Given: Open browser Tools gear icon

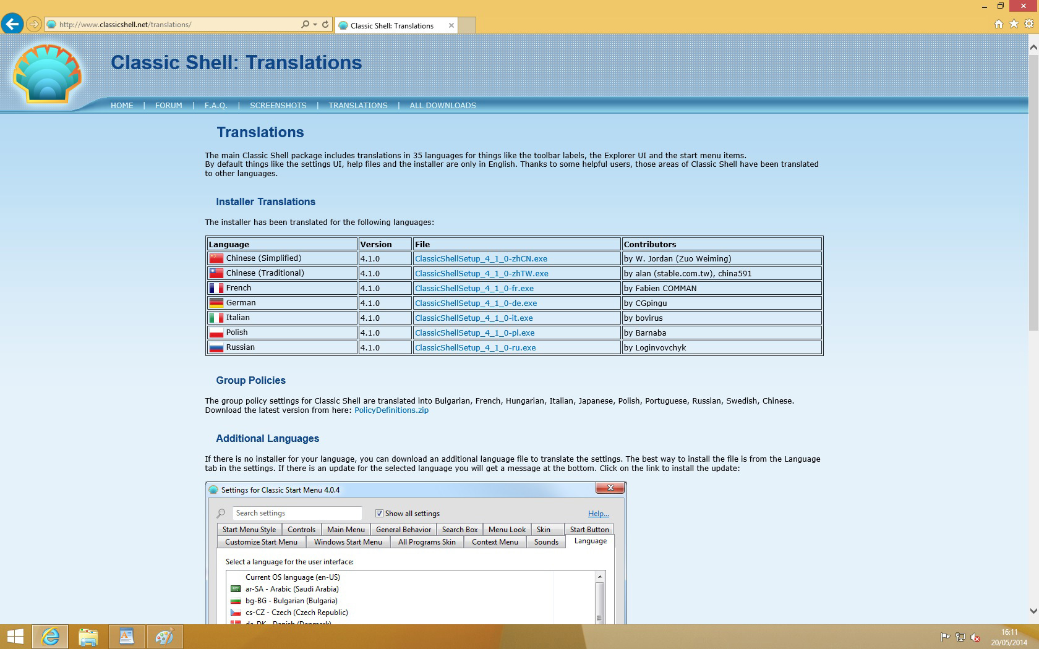Looking at the screenshot, I should tap(1029, 24).
